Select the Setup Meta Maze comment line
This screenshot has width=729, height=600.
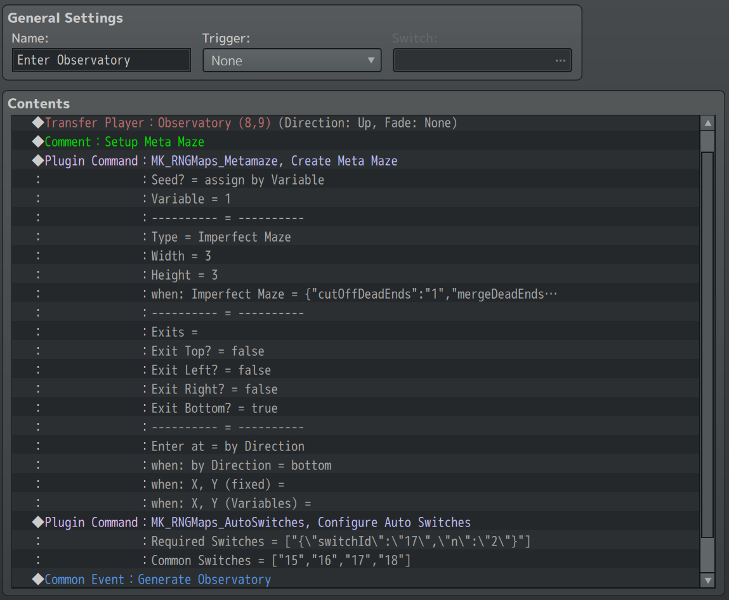click(124, 142)
